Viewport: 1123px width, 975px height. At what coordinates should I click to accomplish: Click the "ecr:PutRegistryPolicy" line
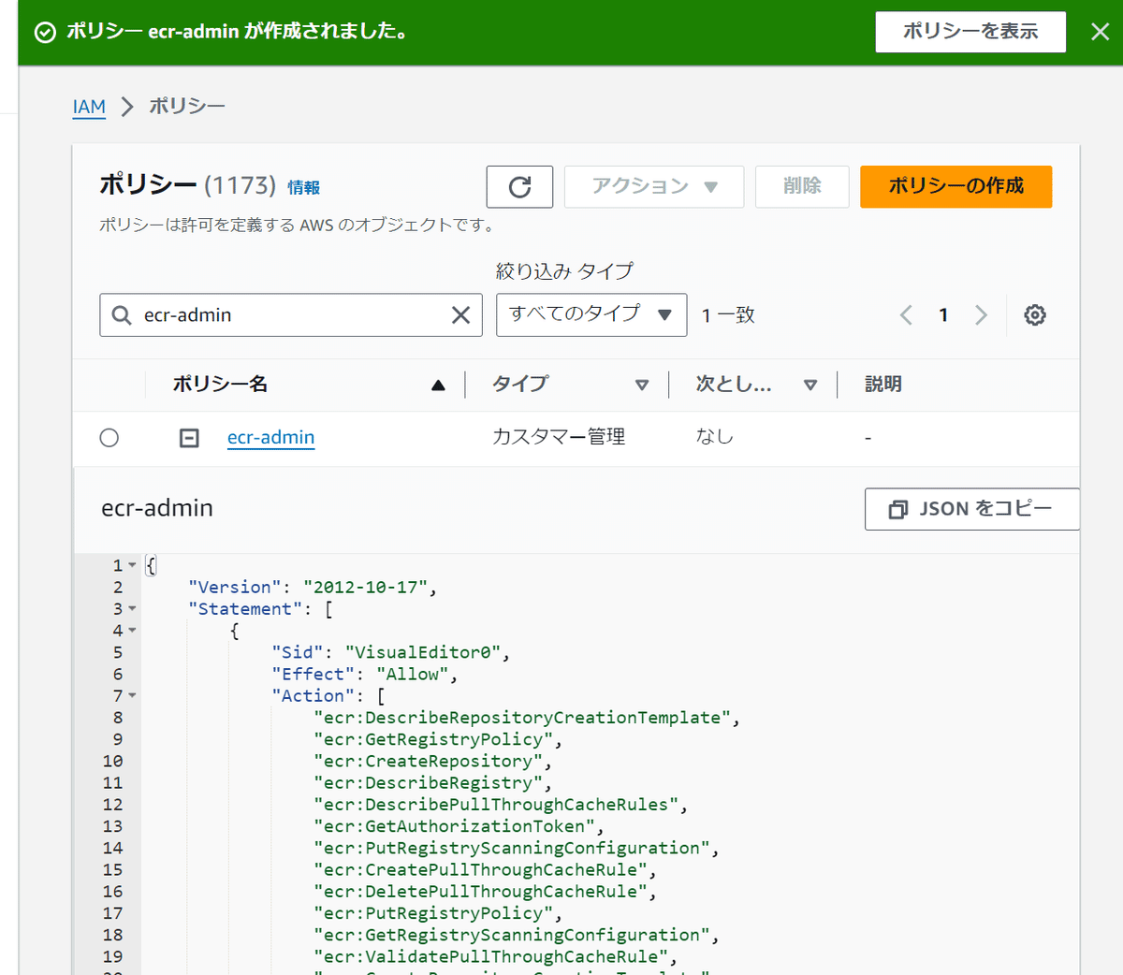438,913
